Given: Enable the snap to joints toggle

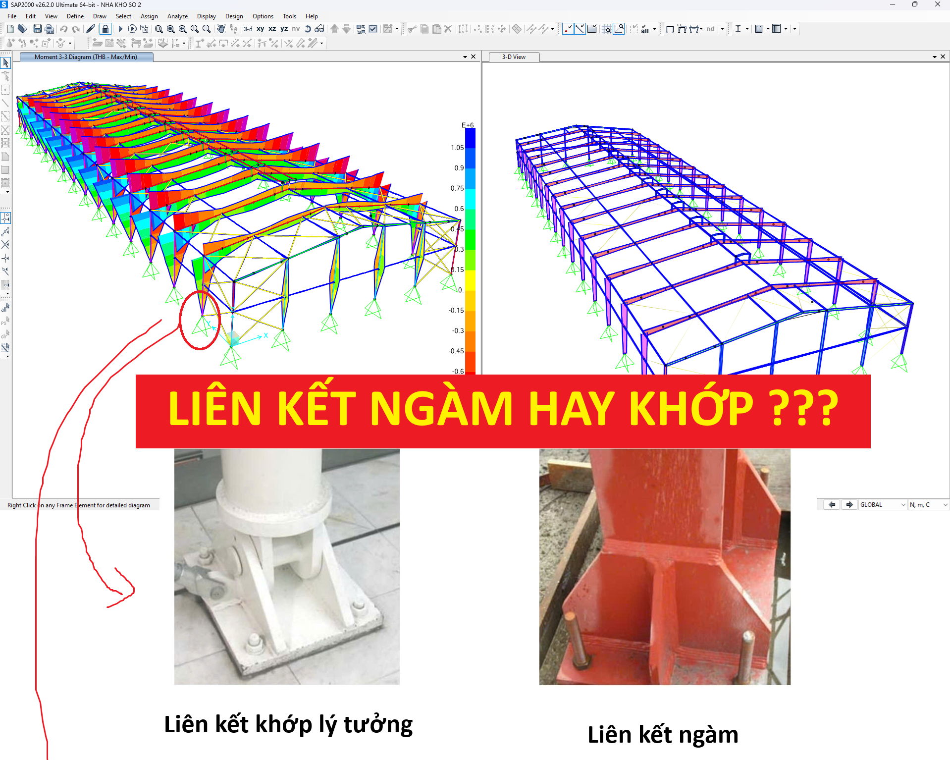Looking at the screenshot, I should [x=567, y=29].
